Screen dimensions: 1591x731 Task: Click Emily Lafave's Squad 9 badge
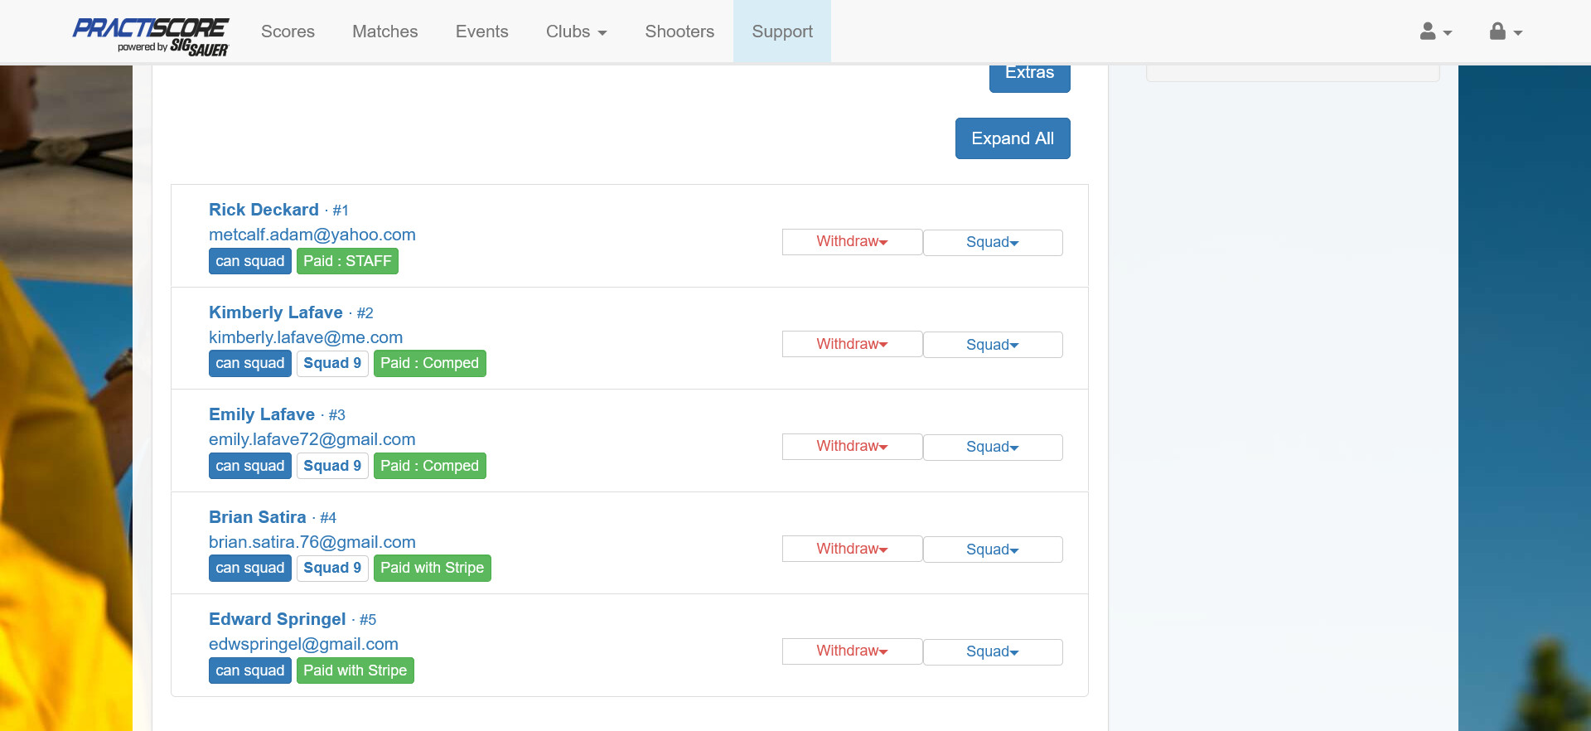[x=331, y=466]
